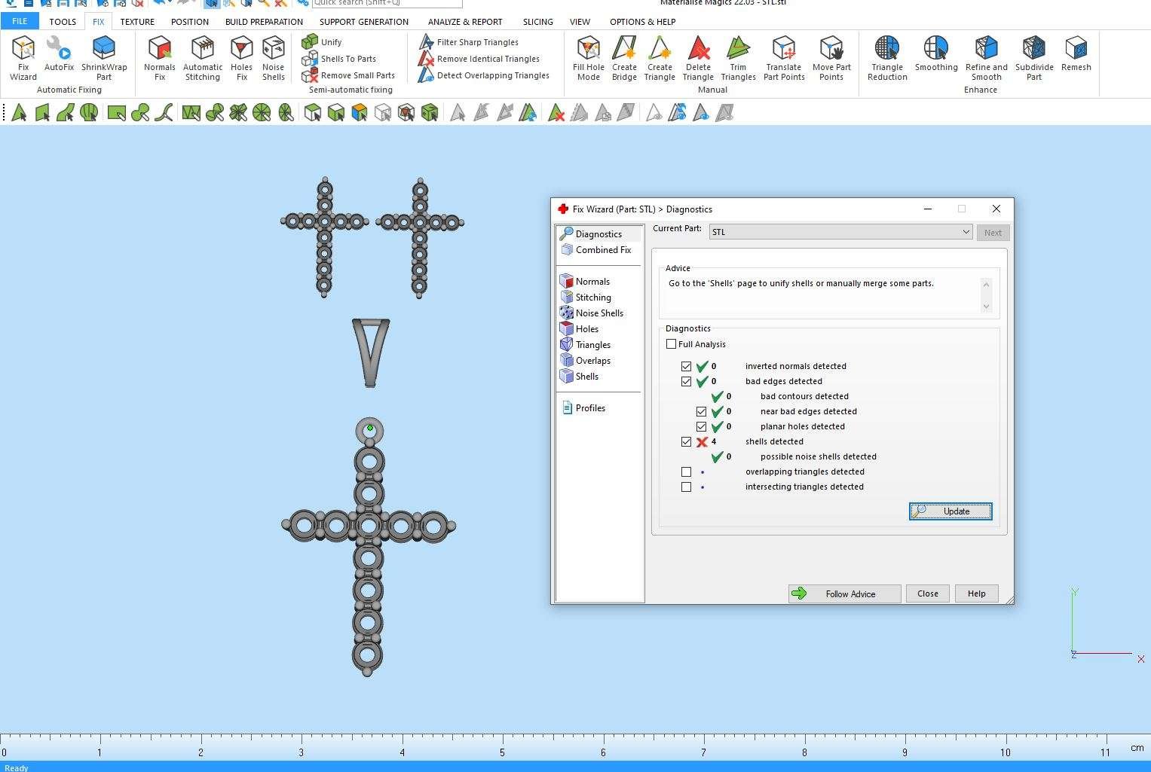Select the ShrinkWrap Part tool
The image size is (1151, 772).
[x=104, y=56]
